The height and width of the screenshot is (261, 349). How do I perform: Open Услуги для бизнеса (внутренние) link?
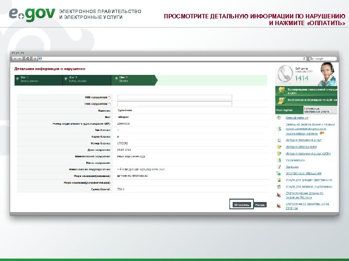click(x=309, y=187)
